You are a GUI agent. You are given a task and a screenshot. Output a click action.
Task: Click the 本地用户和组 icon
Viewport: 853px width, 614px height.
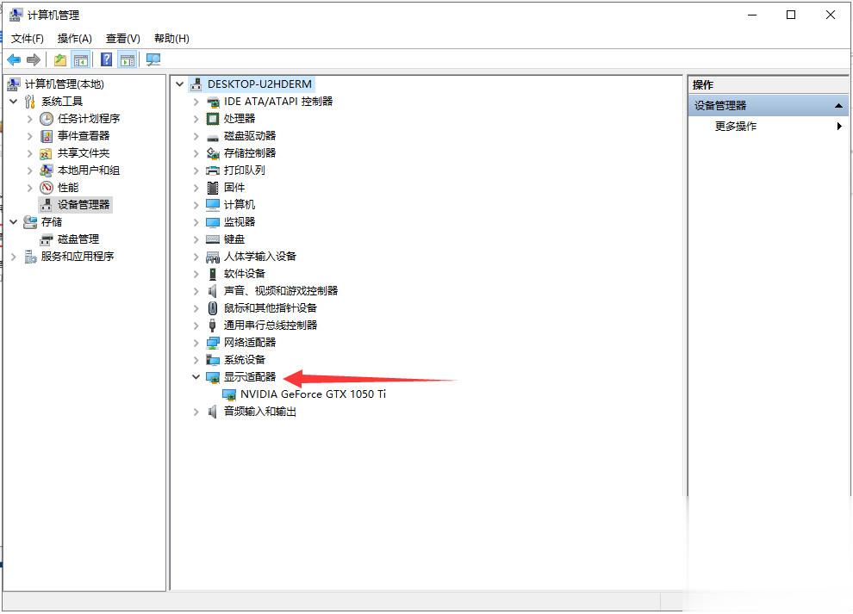(x=47, y=171)
